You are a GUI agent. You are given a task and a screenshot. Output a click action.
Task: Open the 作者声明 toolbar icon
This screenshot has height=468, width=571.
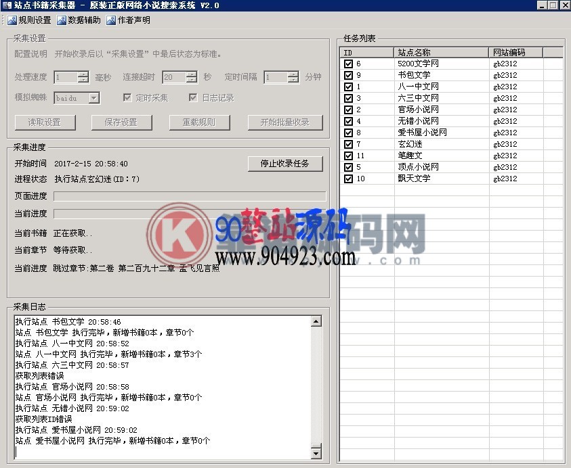tap(111, 20)
